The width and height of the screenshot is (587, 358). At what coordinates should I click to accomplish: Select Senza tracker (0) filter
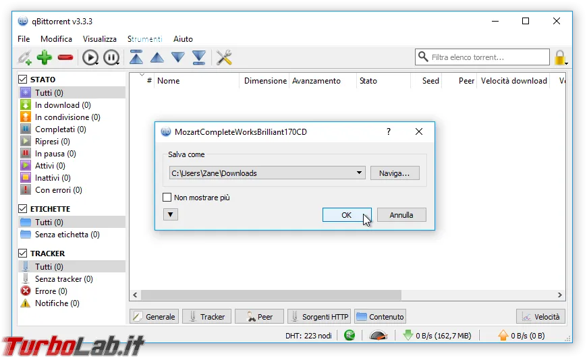(x=72, y=279)
